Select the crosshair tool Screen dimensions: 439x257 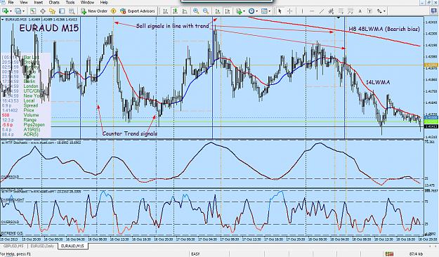click(x=290, y=11)
